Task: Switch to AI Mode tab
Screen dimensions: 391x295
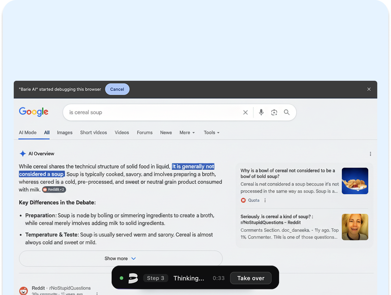Action: click(x=28, y=132)
